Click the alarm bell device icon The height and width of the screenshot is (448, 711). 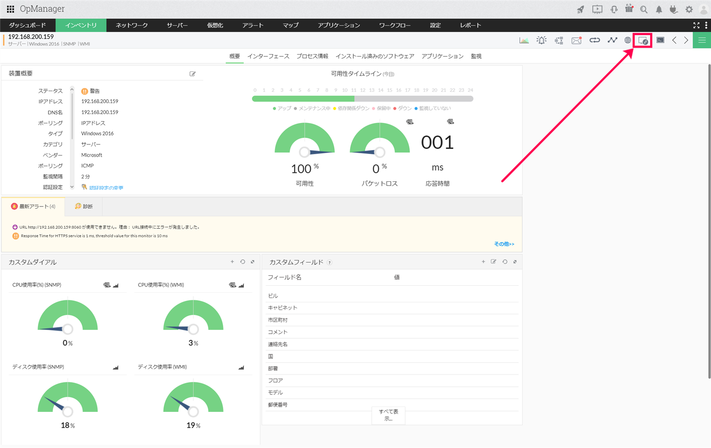[541, 40]
